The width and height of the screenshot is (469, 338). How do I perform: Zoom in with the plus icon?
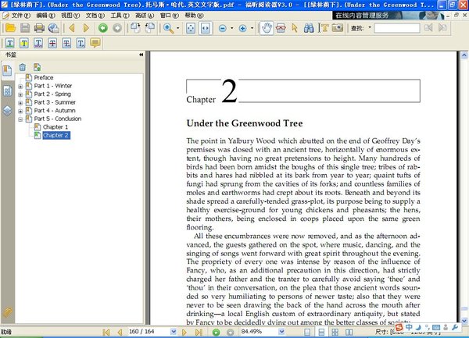pyautogui.click(x=242, y=28)
